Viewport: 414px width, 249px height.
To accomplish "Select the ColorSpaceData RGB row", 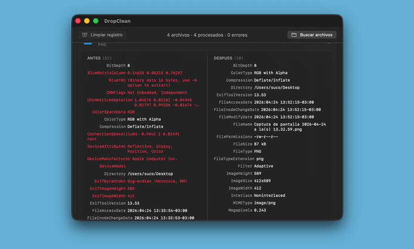I will coord(113,112).
